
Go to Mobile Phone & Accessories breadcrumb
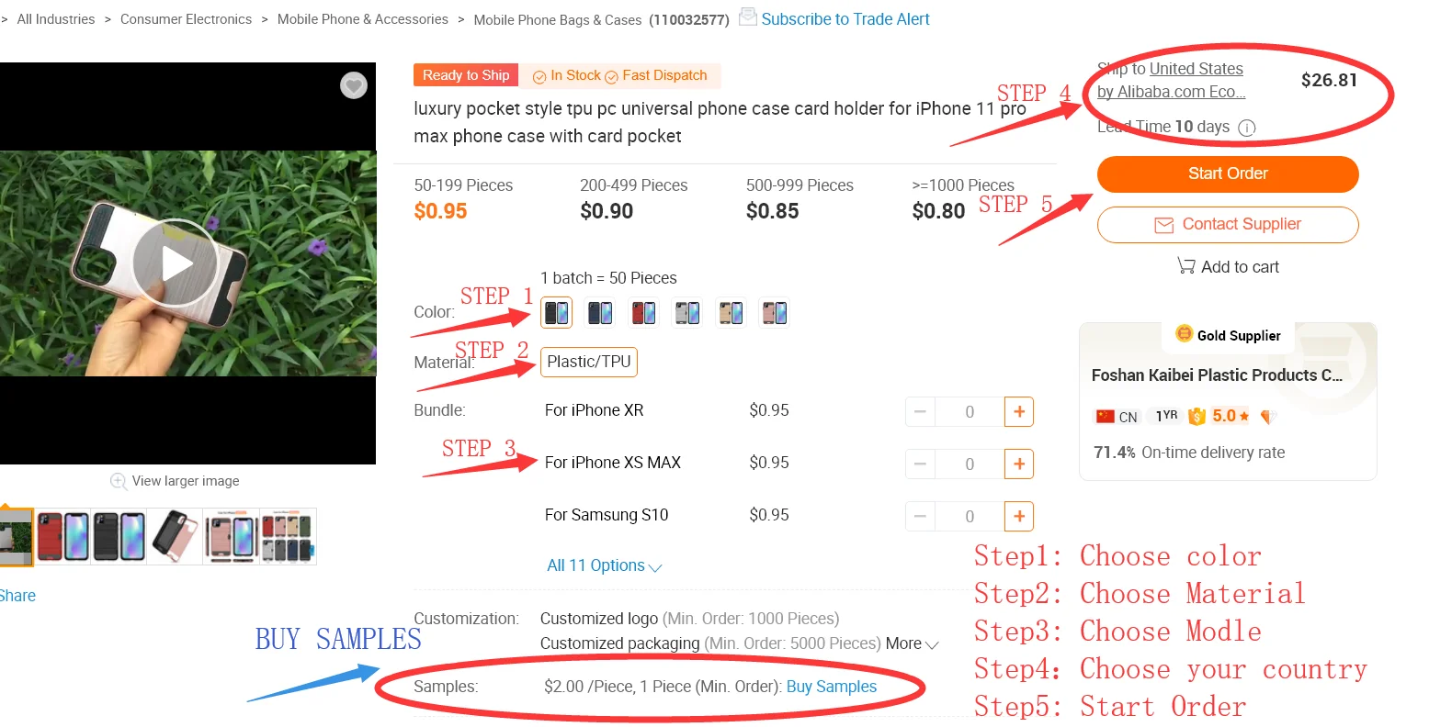[363, 19]
